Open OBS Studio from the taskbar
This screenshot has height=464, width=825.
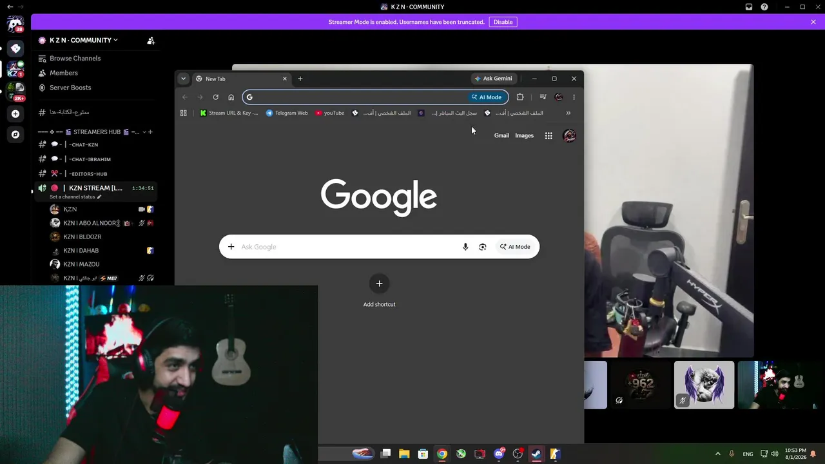pyautogui.click(x=518, y=454)
